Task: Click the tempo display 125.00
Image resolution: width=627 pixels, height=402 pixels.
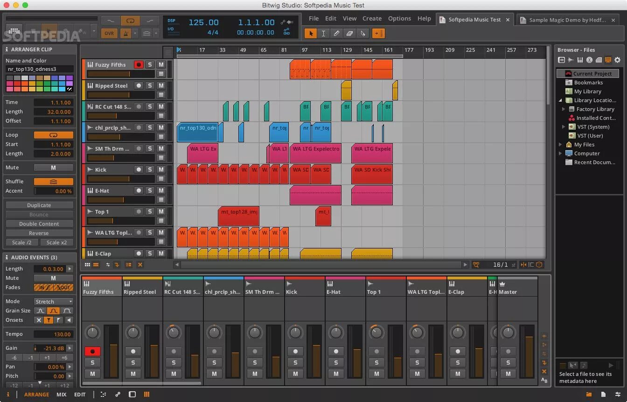Action: click(x=203, y=22)
